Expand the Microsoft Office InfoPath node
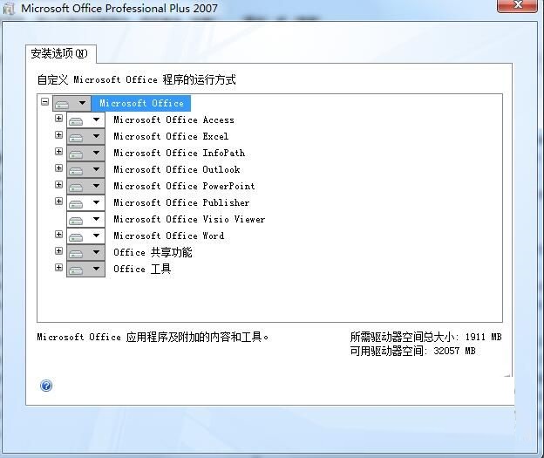Screen dimensions: 544x458 [x=58, y=152]
